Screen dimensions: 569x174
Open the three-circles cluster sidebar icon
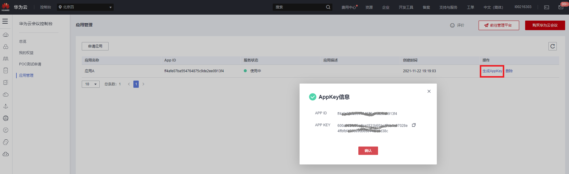click(6, 47)
